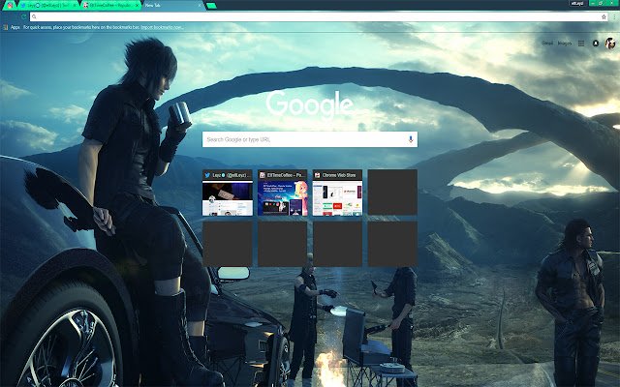Focus the browser address bar

coord(317,16)
